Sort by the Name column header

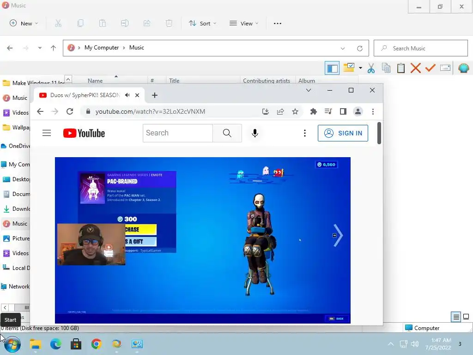click(95, 80)
